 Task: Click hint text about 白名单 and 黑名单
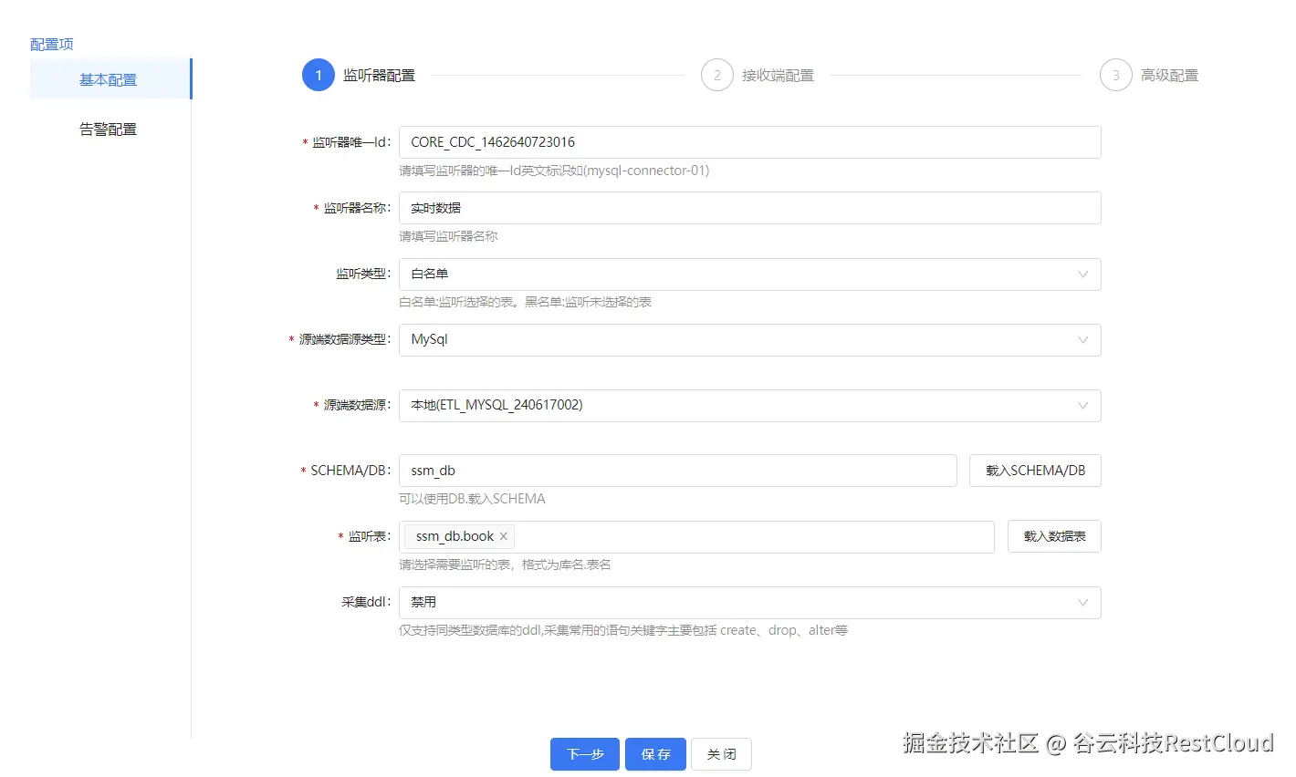click(x=525, y=302)
